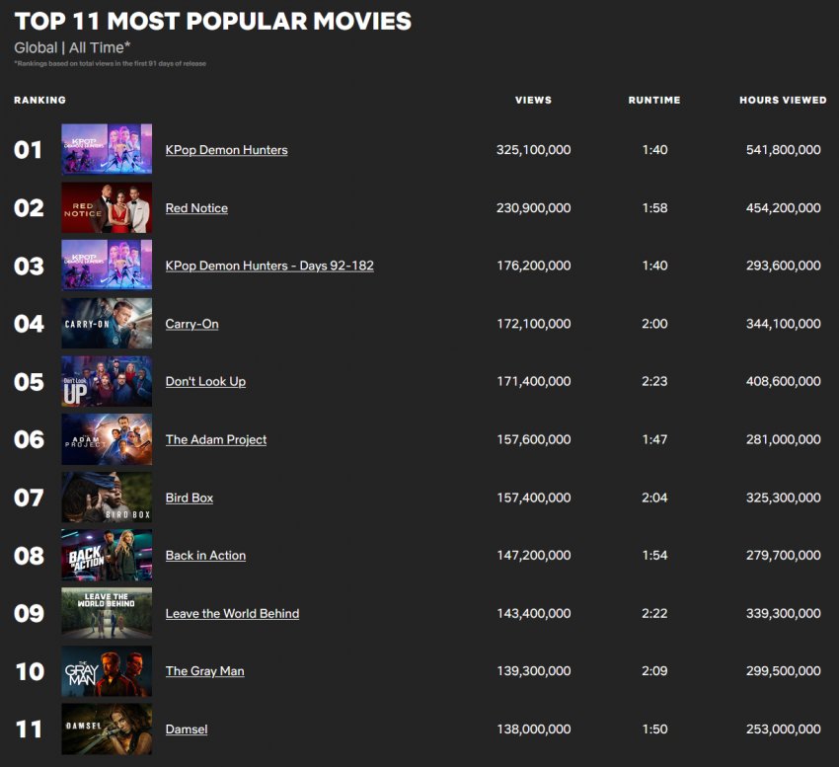Open the Damsel title link
Image resolution: width=839 pixels, height=767 pixels.
coord(187,729)
